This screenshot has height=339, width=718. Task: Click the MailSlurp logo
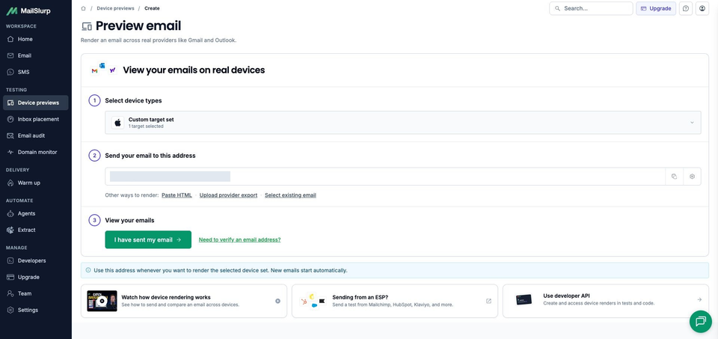(28, 11)
